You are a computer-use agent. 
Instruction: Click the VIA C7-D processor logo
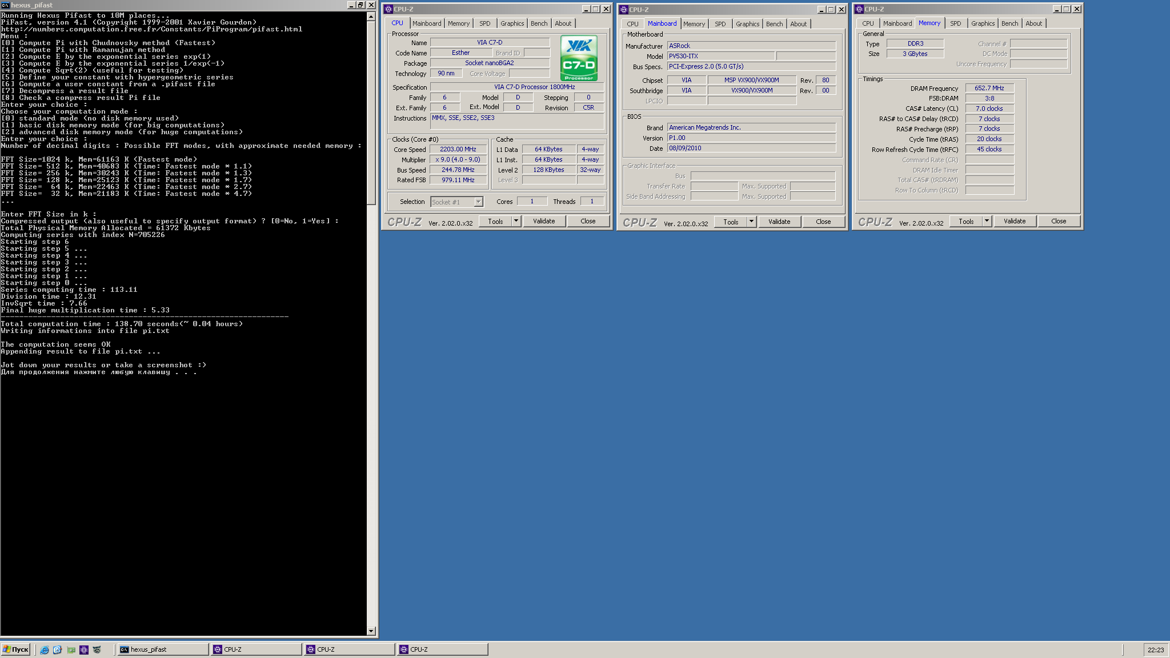[x=579, y=58]
